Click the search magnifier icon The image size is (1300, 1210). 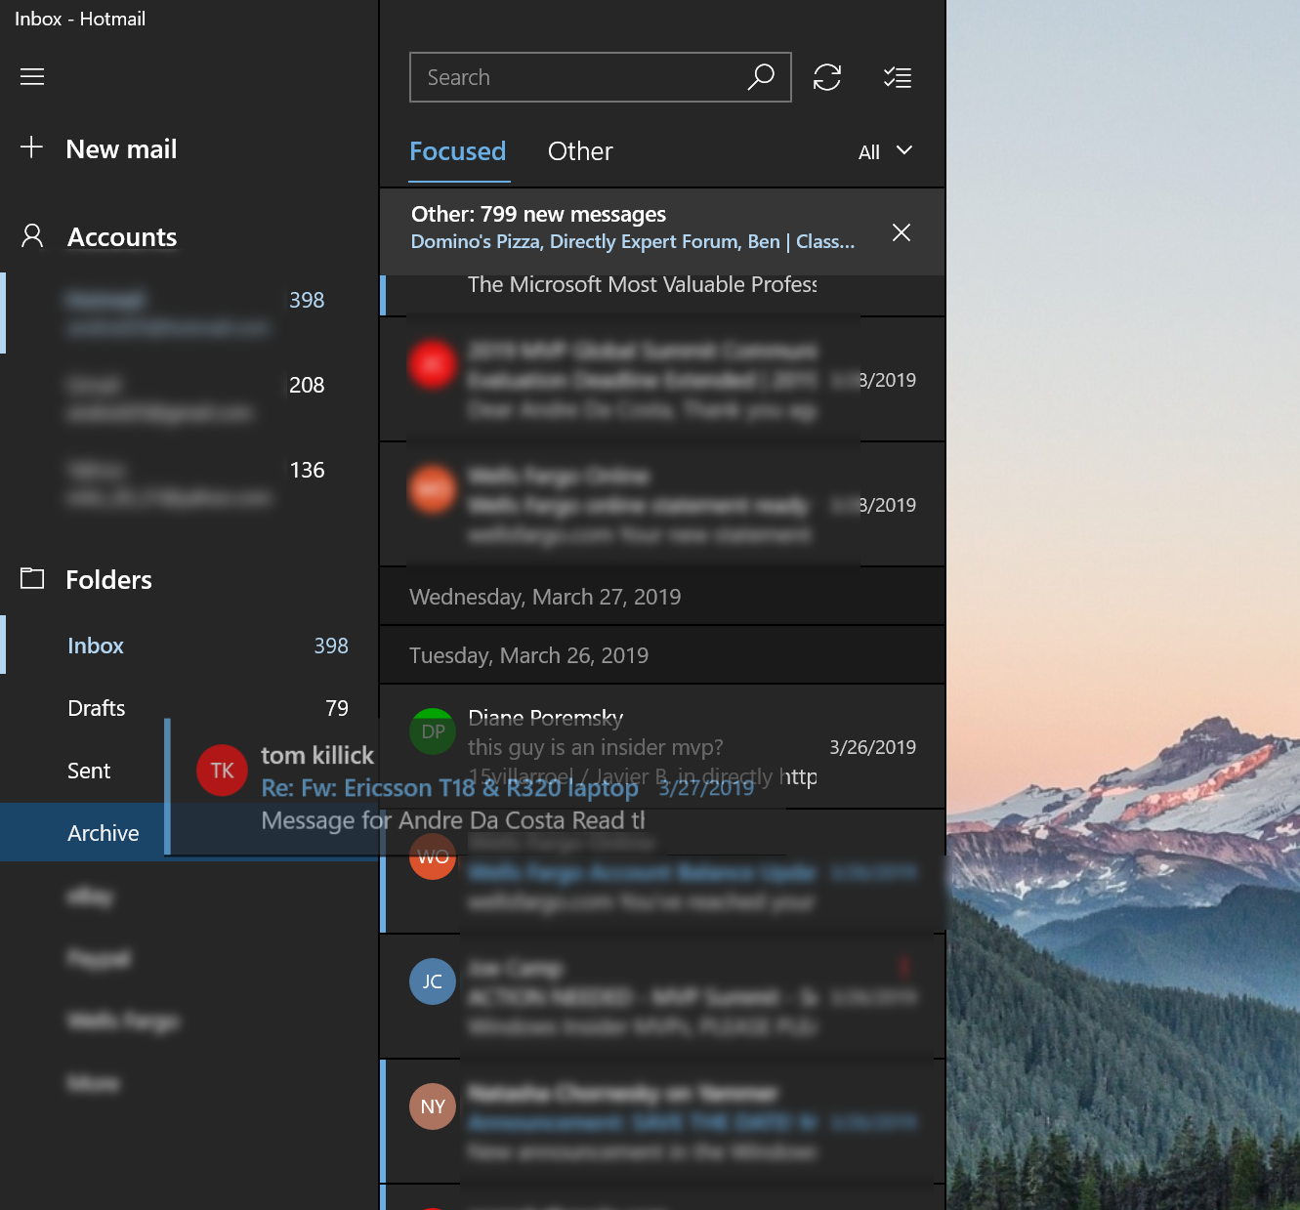coord(761,77)
